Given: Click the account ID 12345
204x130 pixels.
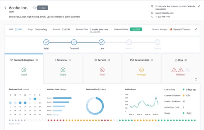Looking at the screenshot, I should coord(12,12).
